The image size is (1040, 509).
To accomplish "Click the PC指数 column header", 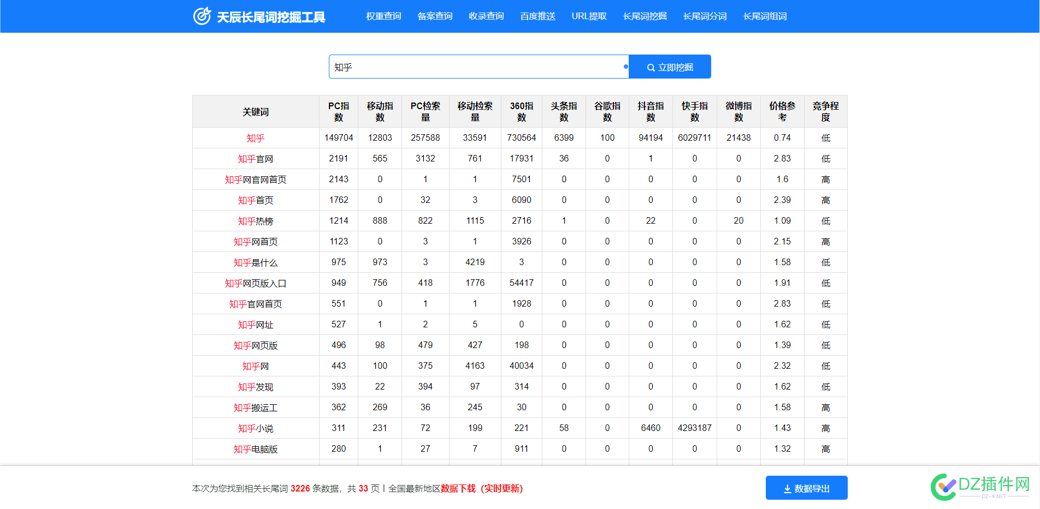I will pyautogui.click(x=339, y=112).
